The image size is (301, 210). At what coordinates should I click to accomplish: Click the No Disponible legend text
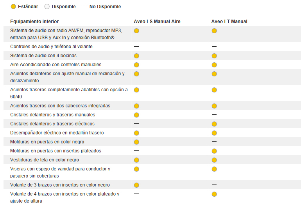click(x=105, y=7)
